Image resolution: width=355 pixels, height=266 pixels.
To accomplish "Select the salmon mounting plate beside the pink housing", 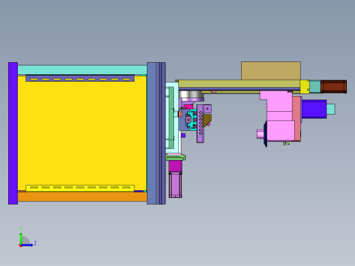I will coord(297,119).
